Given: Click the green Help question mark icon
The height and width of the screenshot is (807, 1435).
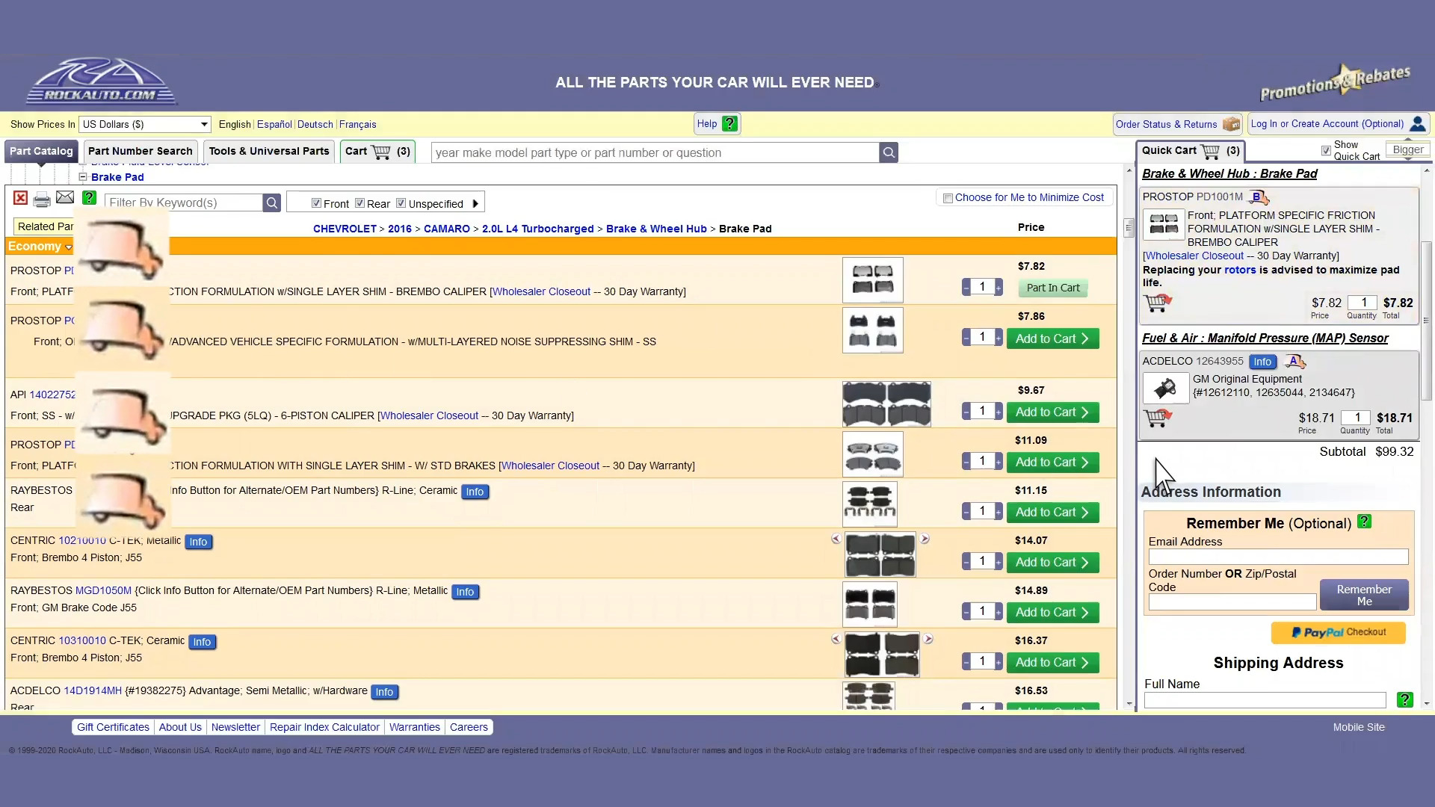Looking at the screenshot, I should (730, 124).
